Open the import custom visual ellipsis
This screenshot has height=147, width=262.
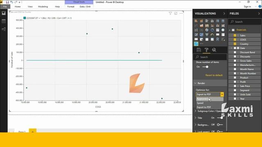coord(201,44)
